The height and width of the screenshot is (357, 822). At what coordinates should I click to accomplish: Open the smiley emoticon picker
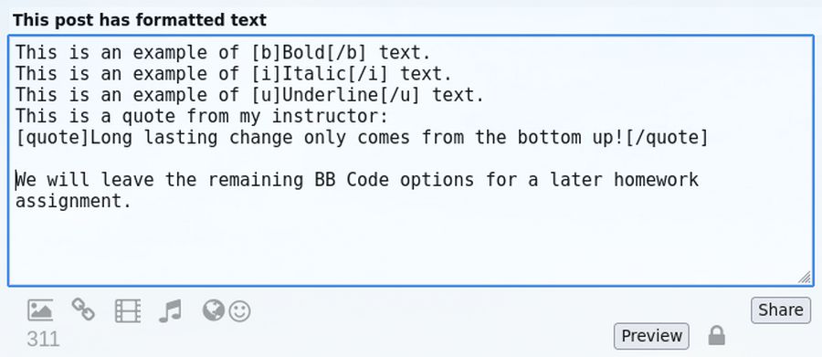pos(240,311)
